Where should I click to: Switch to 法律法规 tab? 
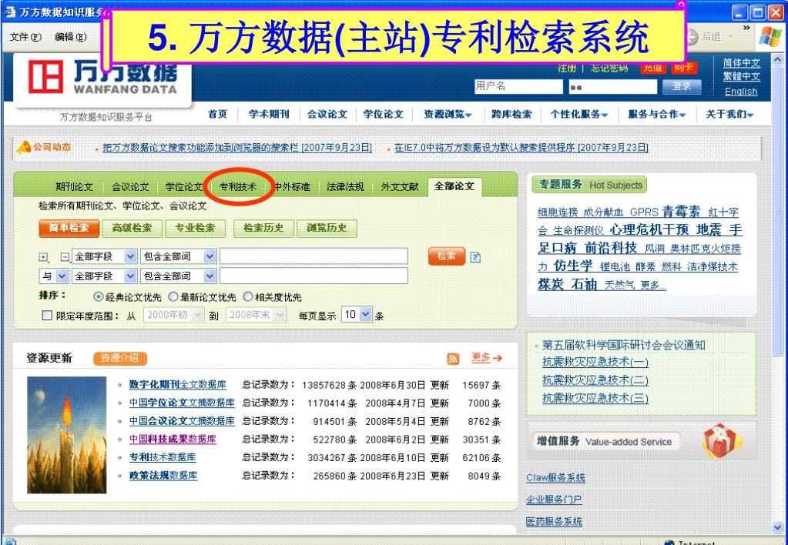tap(345, 187)
